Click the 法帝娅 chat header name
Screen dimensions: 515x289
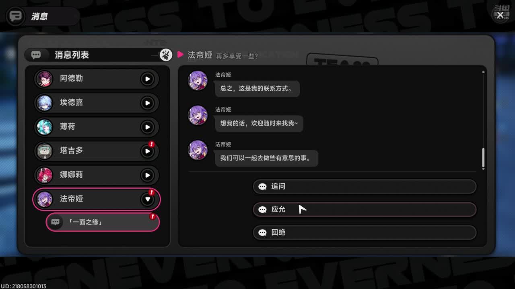pos(200,55)
